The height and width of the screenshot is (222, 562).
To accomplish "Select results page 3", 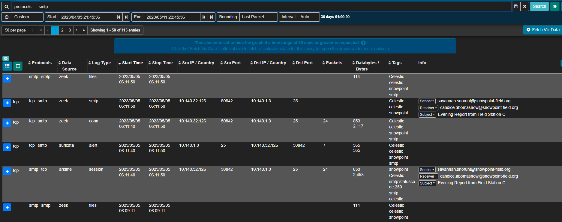I will tap(70, 30).
